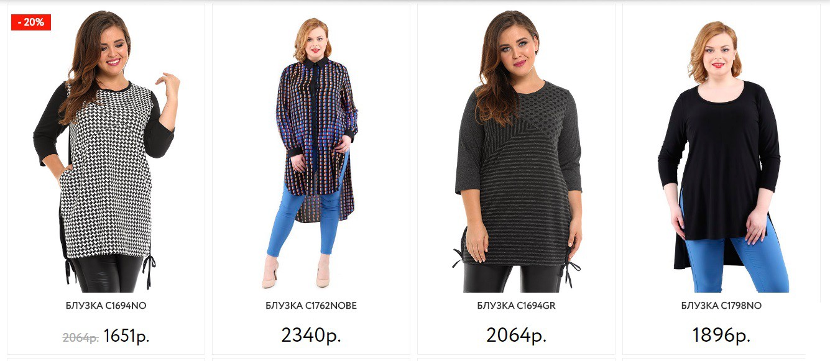Open the black blouse C1798NO photo

(x=722, y=157)
